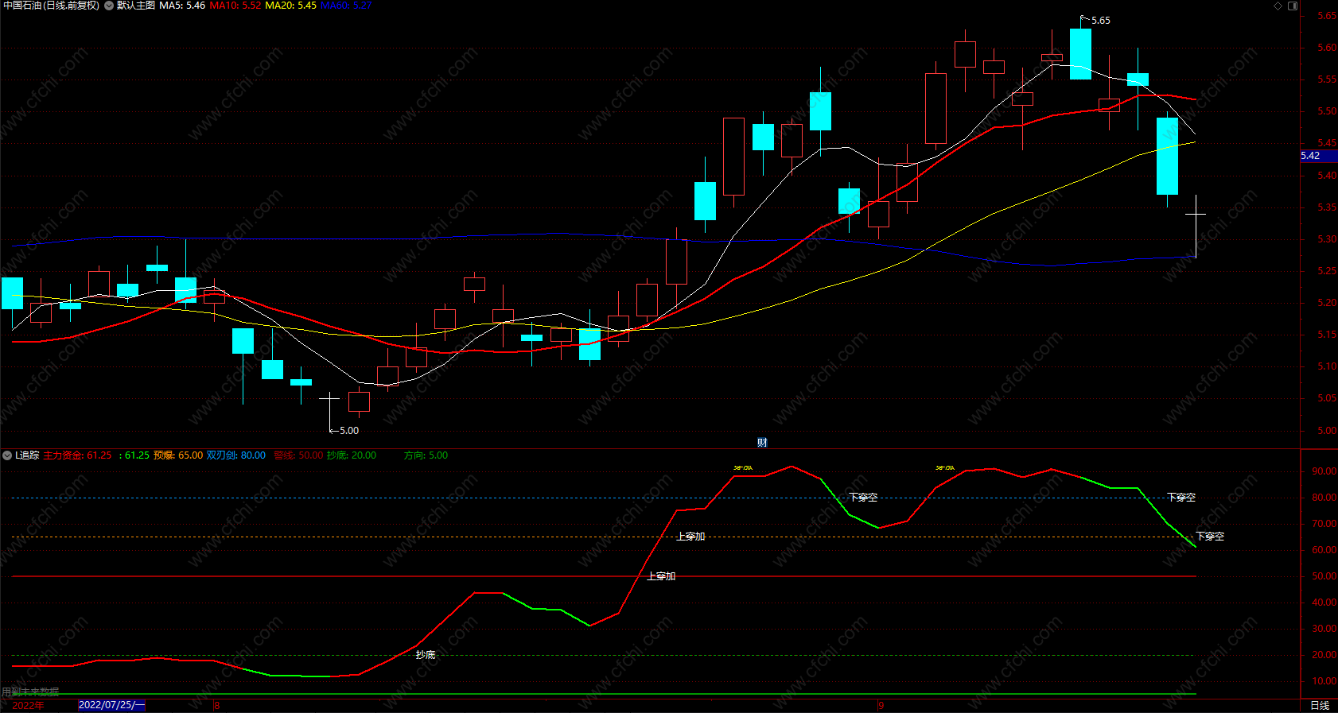Click the 主力资金: 61.25 readout
The height and width of the screenshot is (713, 1338).
[x=77, y=455]
